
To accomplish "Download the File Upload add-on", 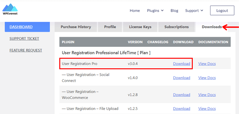I will pyautogui.click(x=182, y=109).
